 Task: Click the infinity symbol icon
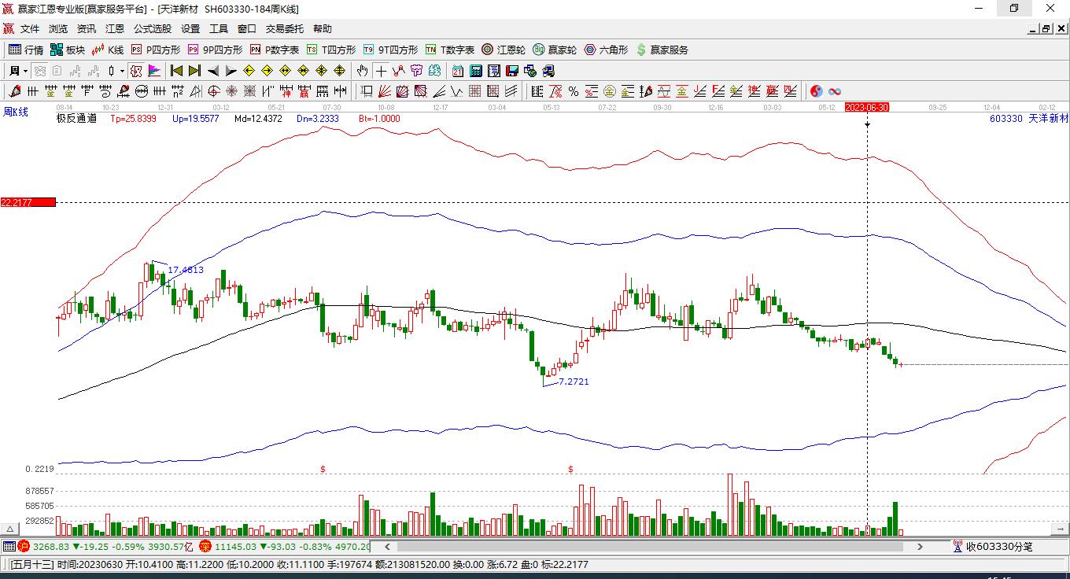tap(835, 91)
